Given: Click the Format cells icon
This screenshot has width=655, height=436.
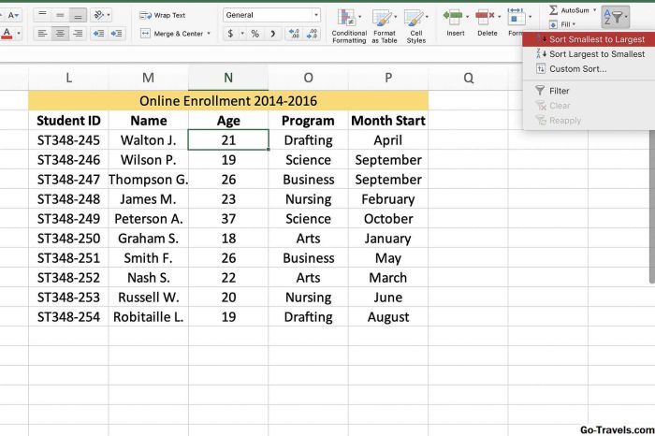Looking at the screenshot, I should click(x=516, y=17).
